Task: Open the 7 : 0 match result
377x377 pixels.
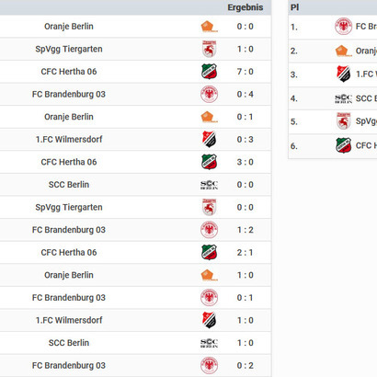Action: pyautogui.click(x=245, y=72)
